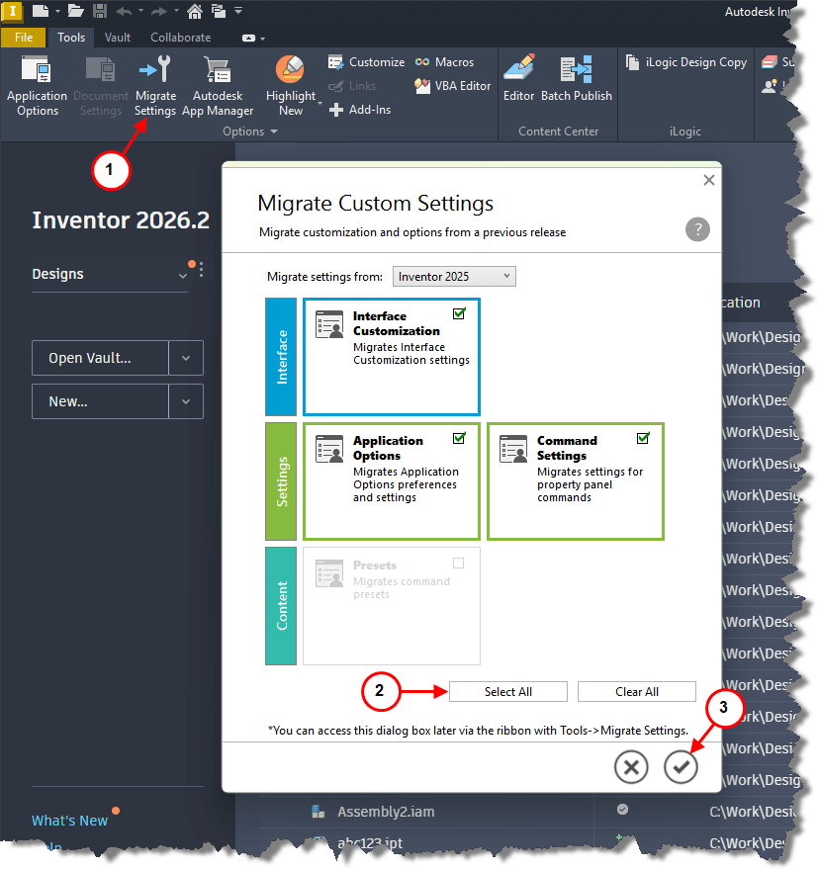Screen dimensions: 819x870
Task: Open Application Options in ribbon
Action: (x=37, y=86)
